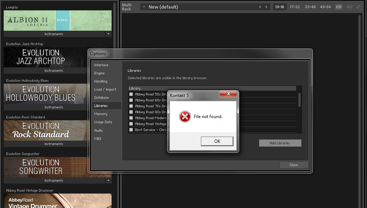Open the Memory options tab
The width and height of the screenshot is (367, 208).
[x=100, y=114]
